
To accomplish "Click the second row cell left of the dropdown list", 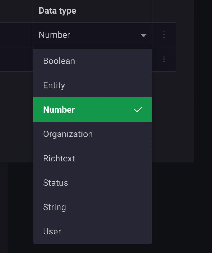I will (16, 59).
